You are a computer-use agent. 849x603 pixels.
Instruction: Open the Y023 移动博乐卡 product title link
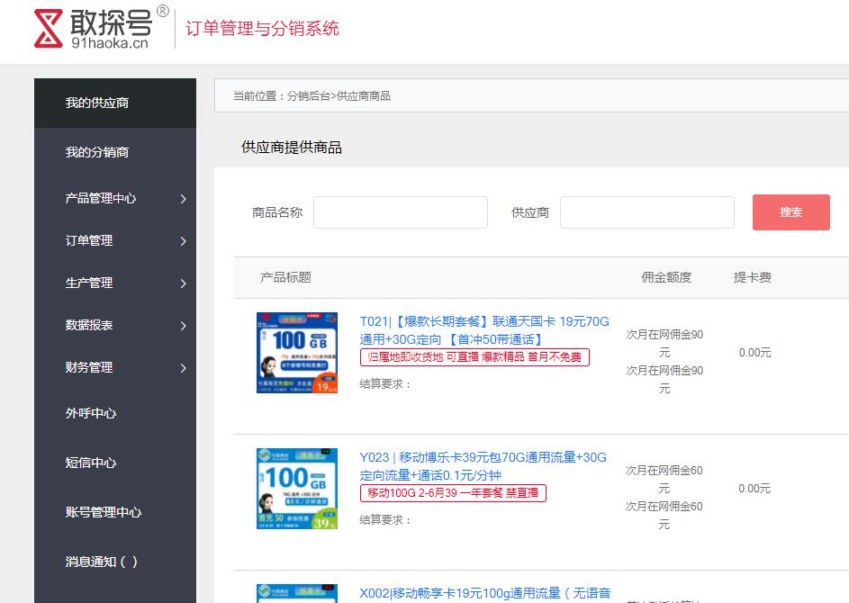(483, 466)
